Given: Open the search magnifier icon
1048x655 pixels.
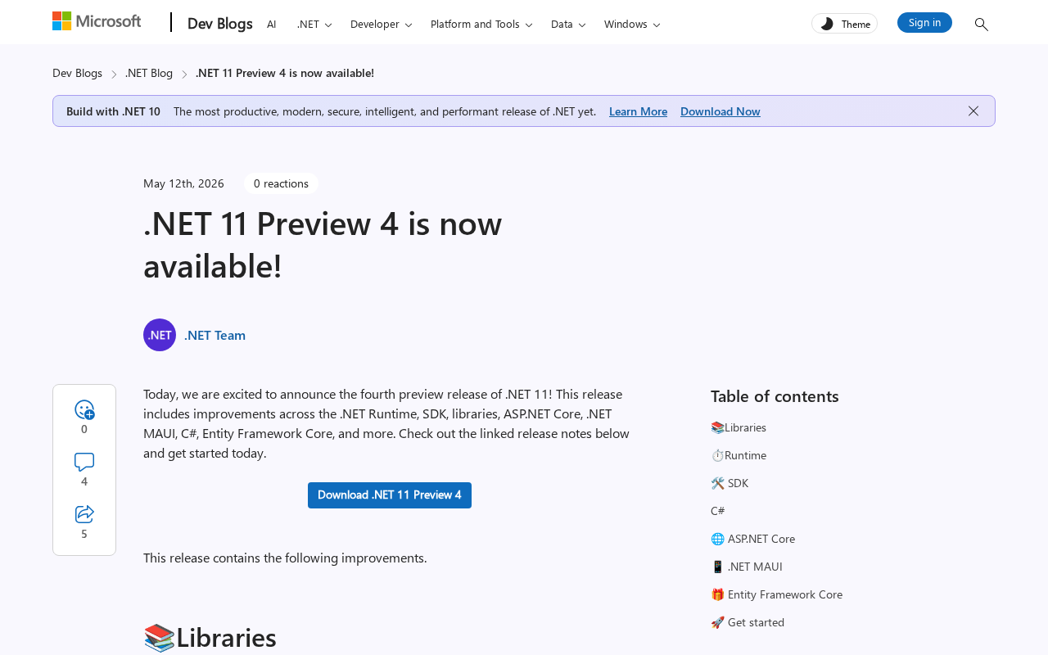Looking at the screenshot, I should pyautogui.click(x=981, y=25).
